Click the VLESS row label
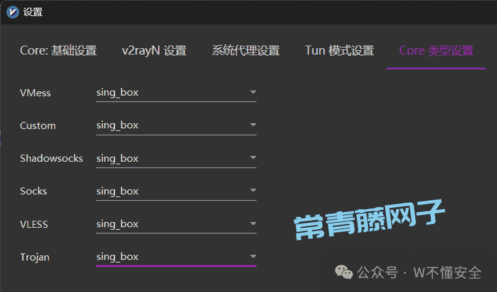 coord(34,225)
